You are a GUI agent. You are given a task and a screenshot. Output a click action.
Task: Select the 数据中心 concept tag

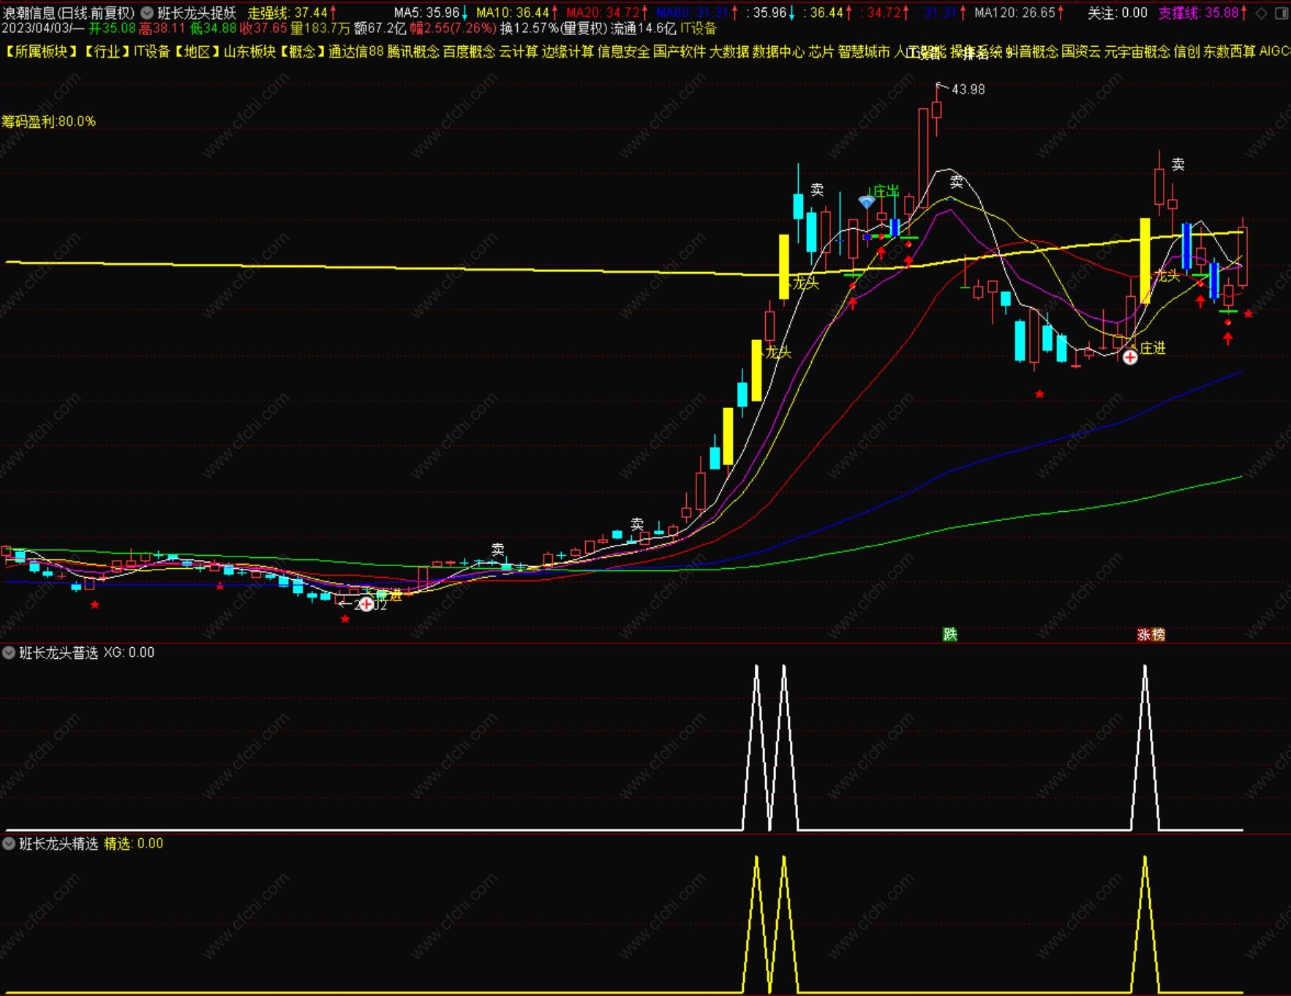pyautogui.click(x=778, y=51)
